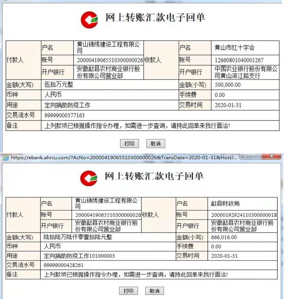Click the 收款人 label in the lower receipt
The width and height of the screenshot is (284, 299).
pos(150,215)
